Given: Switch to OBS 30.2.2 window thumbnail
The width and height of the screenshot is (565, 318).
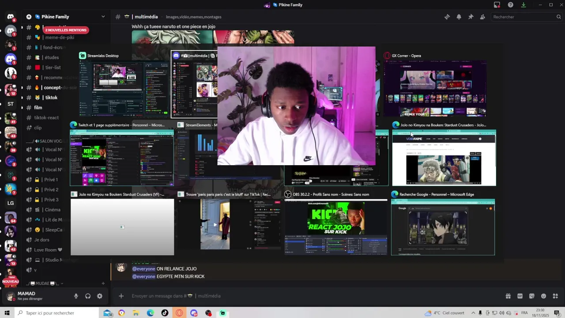Looking at the screenshot, I should (x=336, y=223).
